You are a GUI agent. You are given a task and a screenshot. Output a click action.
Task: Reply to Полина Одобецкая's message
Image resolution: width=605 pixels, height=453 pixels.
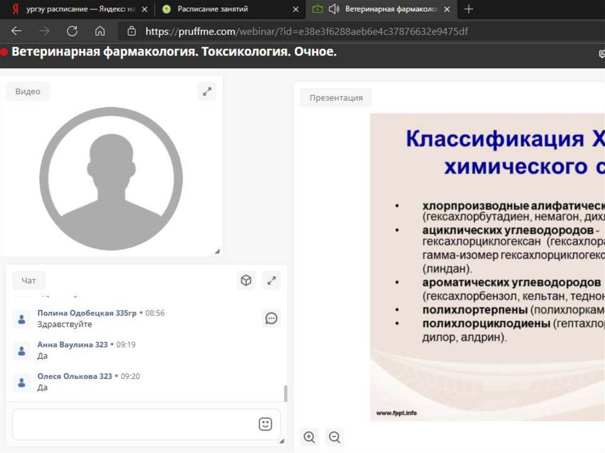pyautogui.click(x=271, y=318)
